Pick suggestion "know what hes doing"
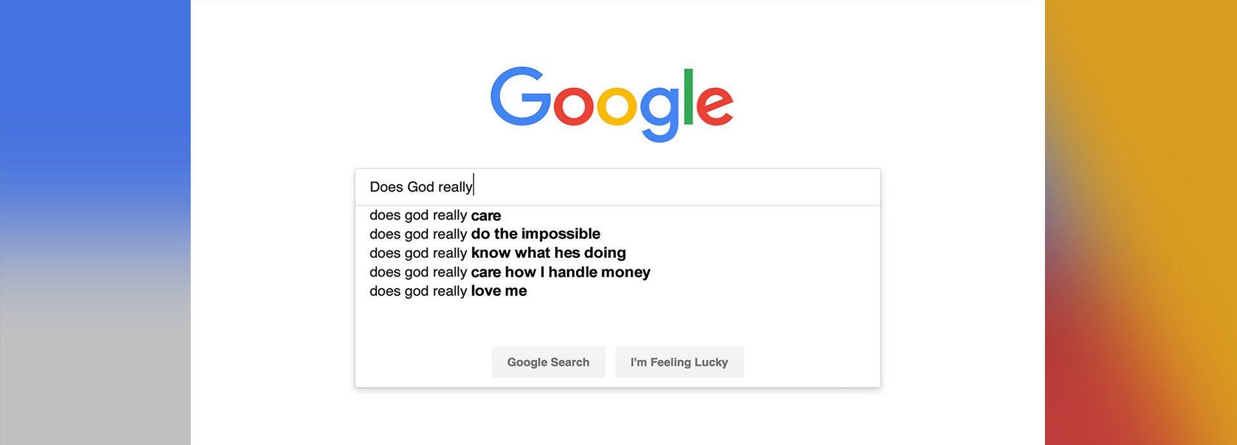This screenshot has width=1237, height=445. (x=497, y=253)
